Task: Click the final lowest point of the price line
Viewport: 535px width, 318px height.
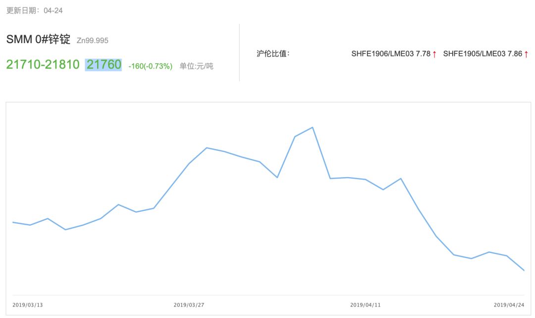Action: pyautogui.click(x=524, y=270)
